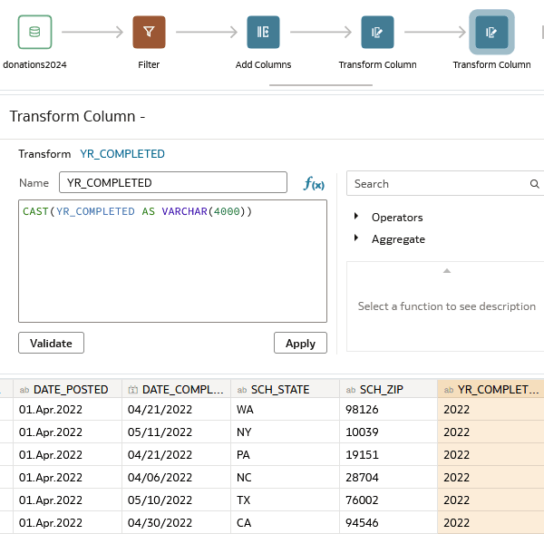The image size is (544, 534).
Task: Apply the column transformation
Action: click(x=300, y=343)
